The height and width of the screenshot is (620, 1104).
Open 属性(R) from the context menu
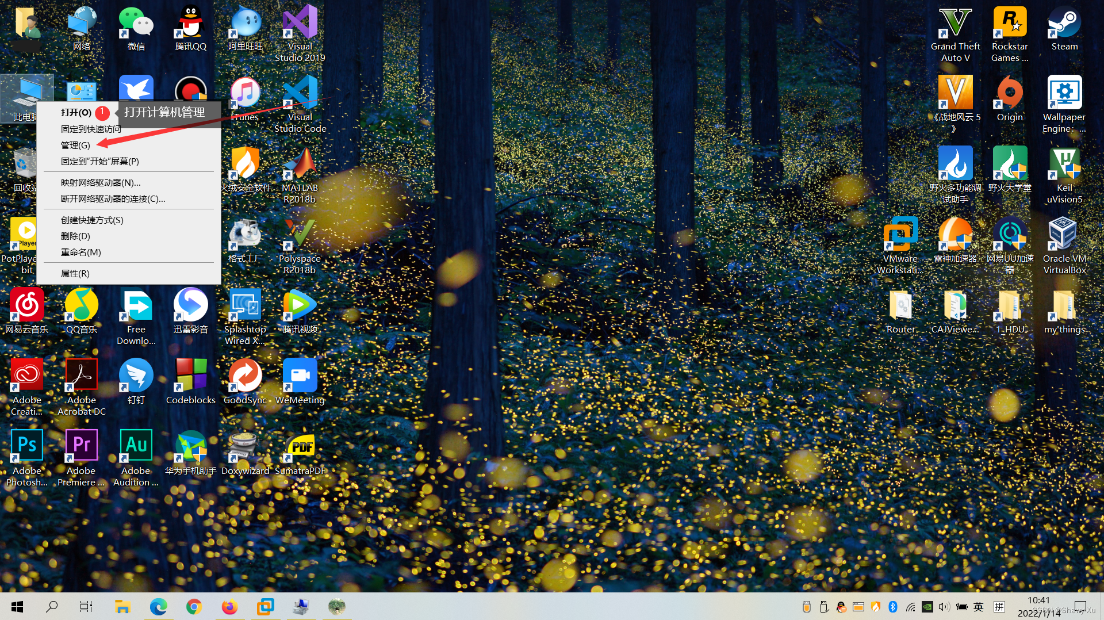pos(75,273)
